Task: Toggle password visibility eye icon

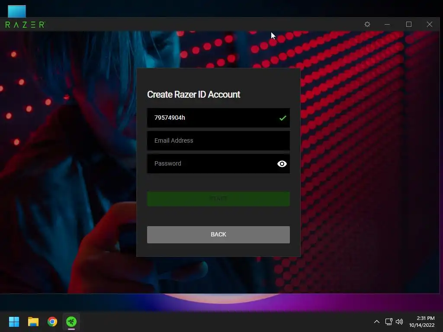Action: (x=282, y=164)
